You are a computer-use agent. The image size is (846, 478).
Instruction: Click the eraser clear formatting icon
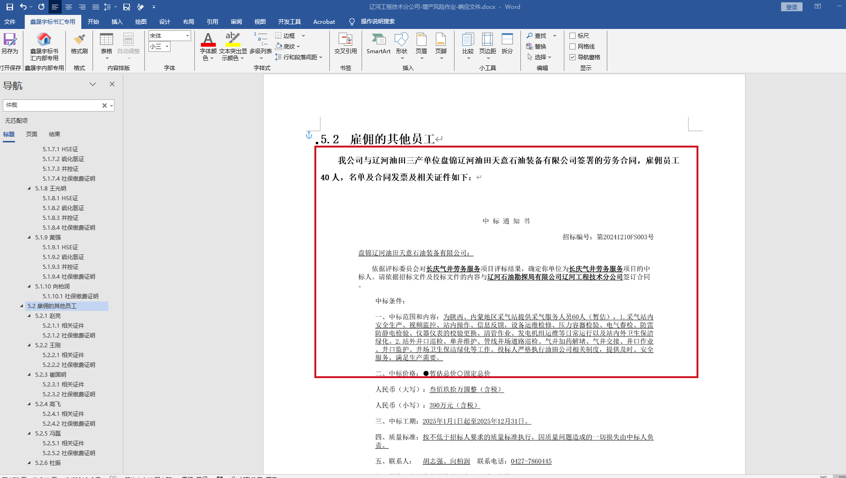point(140,7)
